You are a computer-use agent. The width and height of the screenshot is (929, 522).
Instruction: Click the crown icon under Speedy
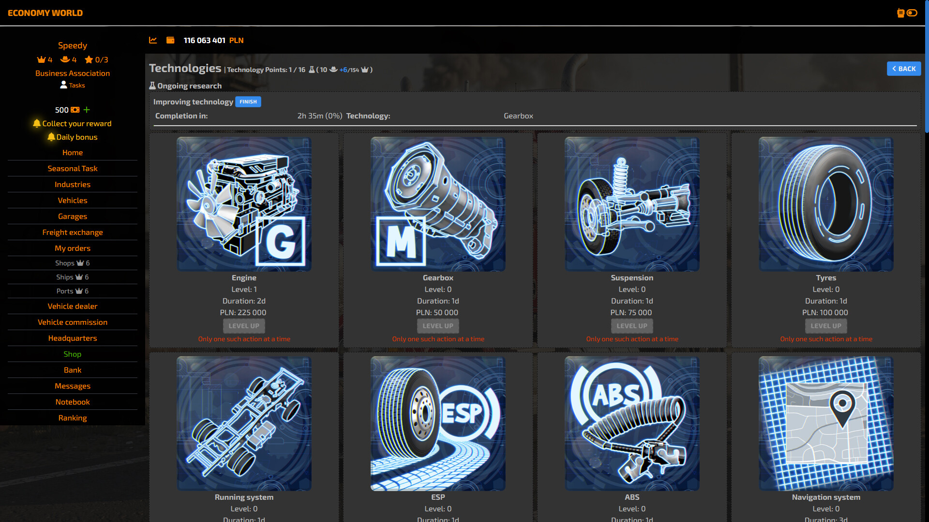[x=42, y=59]
